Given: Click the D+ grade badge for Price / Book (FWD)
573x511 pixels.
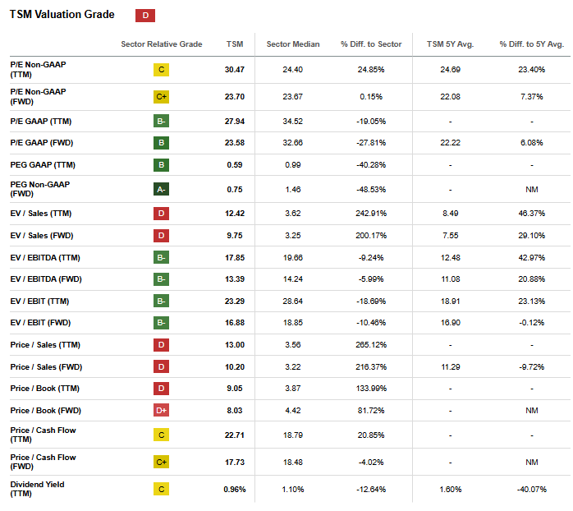Looking at the screenshot, I should [x=161, y=411].
